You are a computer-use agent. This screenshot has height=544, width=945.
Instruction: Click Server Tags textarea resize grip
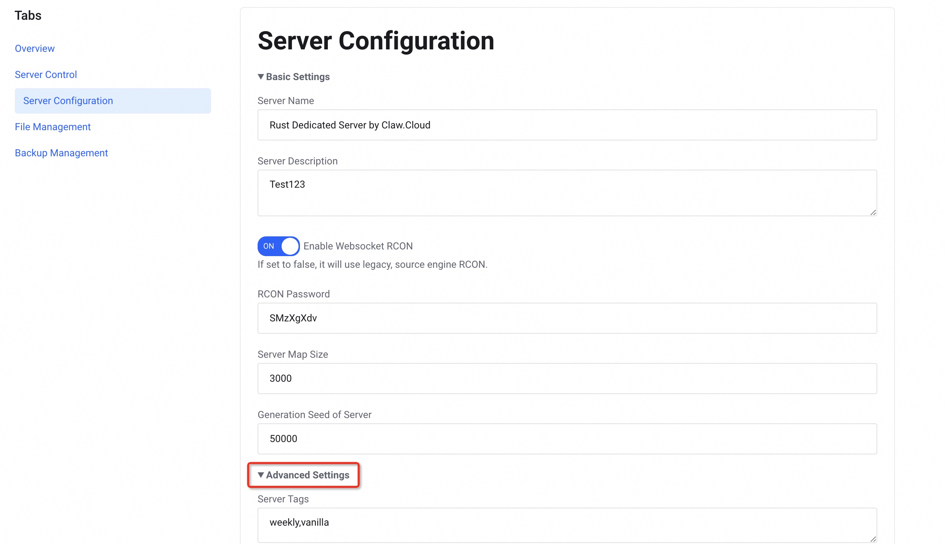click(x=873, y=539)
